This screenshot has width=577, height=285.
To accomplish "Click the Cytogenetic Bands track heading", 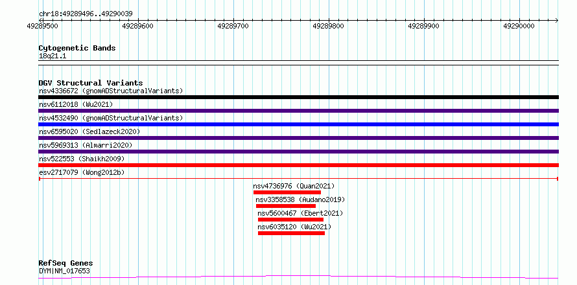I will tap(77, 48).
